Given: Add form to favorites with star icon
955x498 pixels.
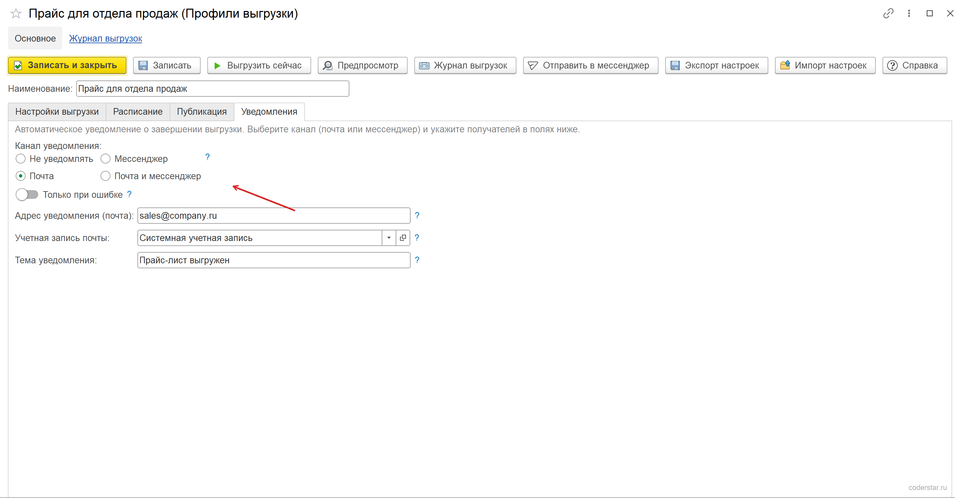Looking at the screenshot, I should pos(16,14).
